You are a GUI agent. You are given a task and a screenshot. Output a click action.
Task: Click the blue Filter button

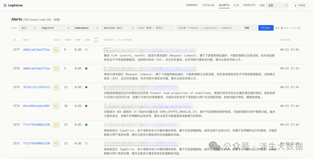point(266,28)
